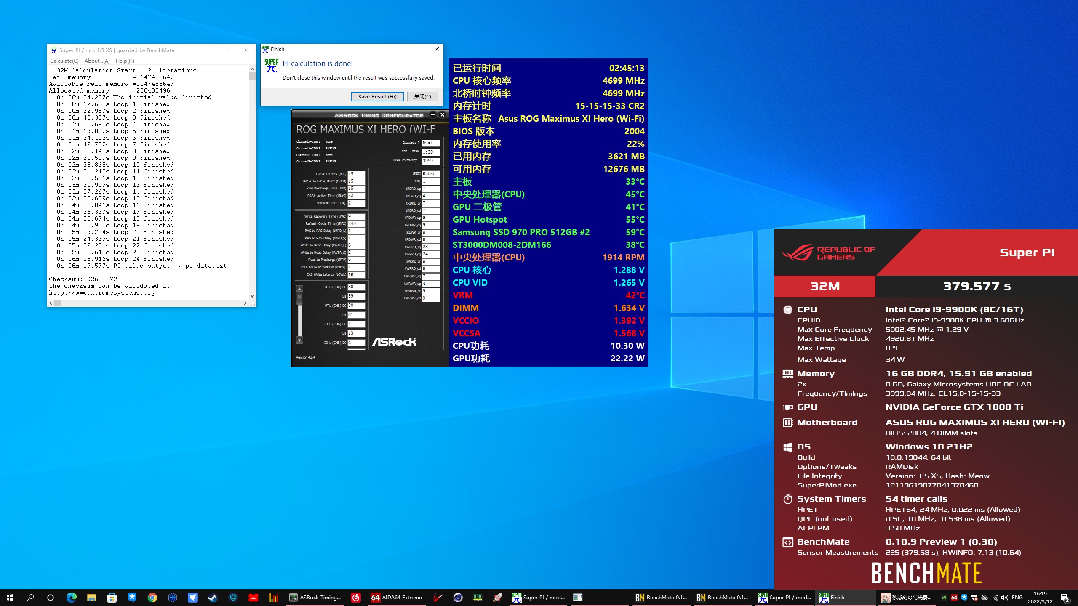The image size is (1078, 606).
Task: Click the CPU 核心频率 row in the sensor panel
Action: coord(548,80)
